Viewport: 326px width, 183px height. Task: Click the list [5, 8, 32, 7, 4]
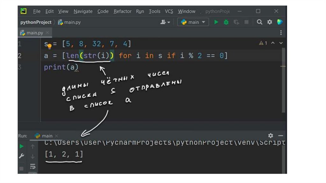97,44
